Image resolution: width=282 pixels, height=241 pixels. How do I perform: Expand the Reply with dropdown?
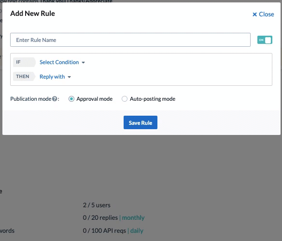click(x=55, y=77)
